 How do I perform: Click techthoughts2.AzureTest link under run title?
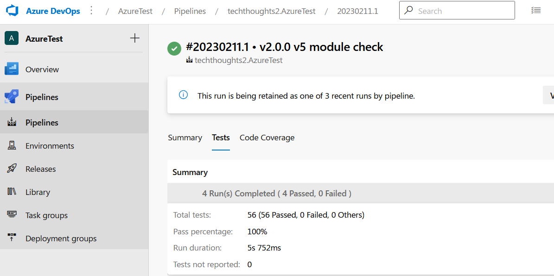pos(238,60)
